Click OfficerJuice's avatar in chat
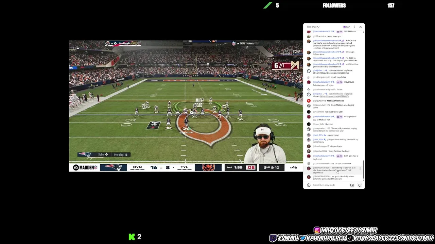 309,36
